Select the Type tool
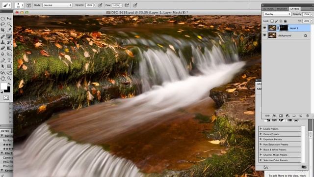Image resolution: width=314 pixels, height=177 pixels. pos(9,60)
